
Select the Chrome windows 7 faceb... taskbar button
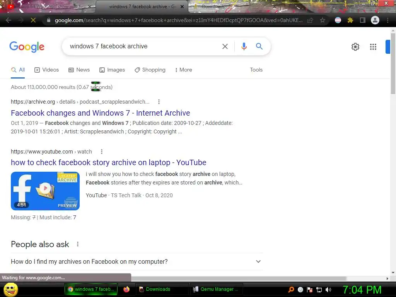tap(91, 289)
